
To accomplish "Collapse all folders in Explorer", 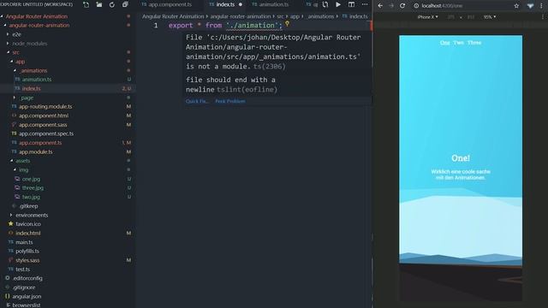I will [x=125, y=4].
